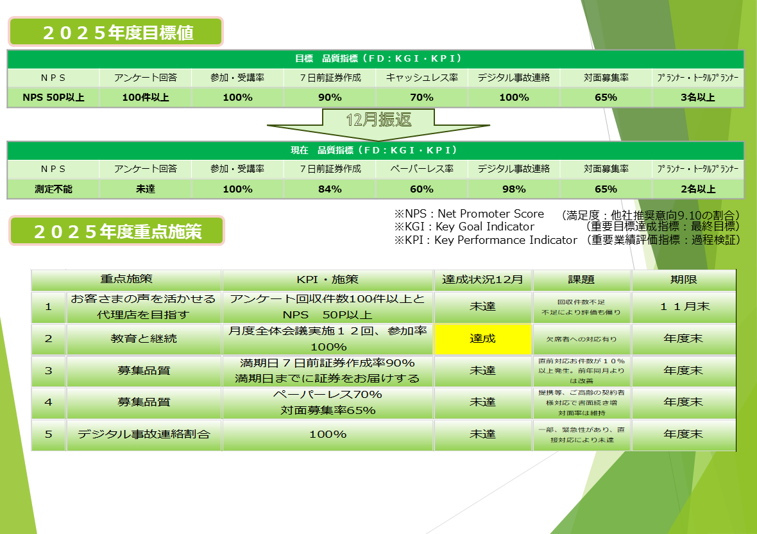The image size is (757, 534).
Task: Click the 測定不能 cell under NPS
Action: [x=53, y=189]
